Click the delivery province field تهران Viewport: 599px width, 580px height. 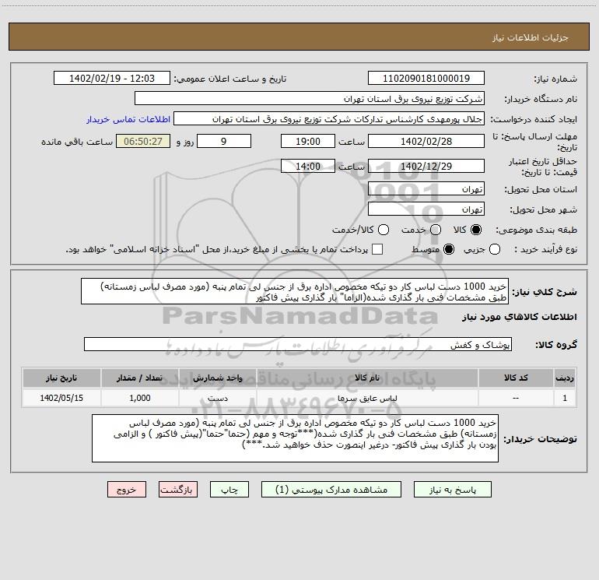click(426, 189)
